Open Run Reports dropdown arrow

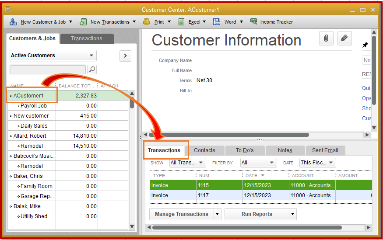click(292, 214)
